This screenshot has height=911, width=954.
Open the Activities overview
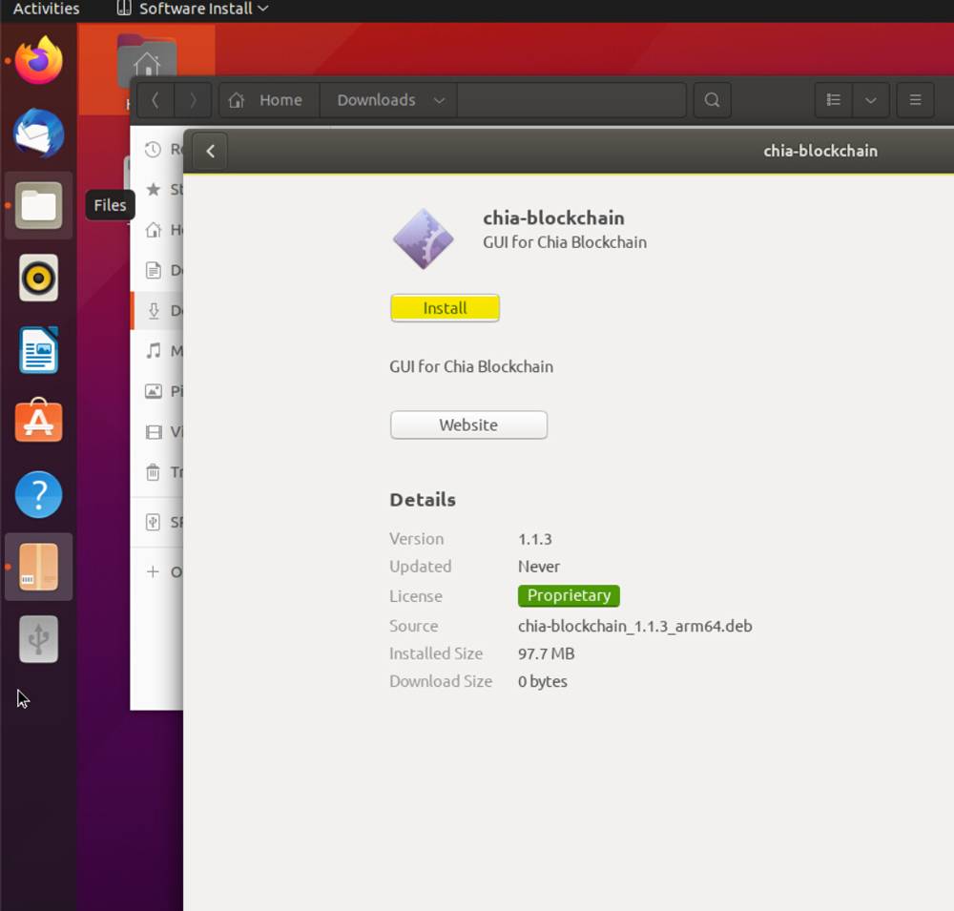46,10
